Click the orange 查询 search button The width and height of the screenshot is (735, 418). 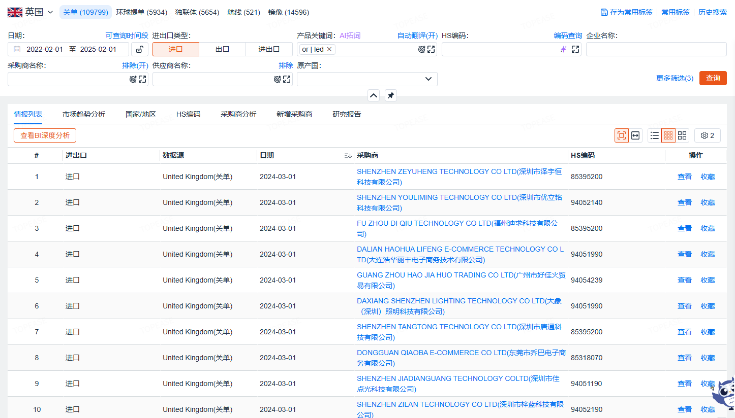713,78
